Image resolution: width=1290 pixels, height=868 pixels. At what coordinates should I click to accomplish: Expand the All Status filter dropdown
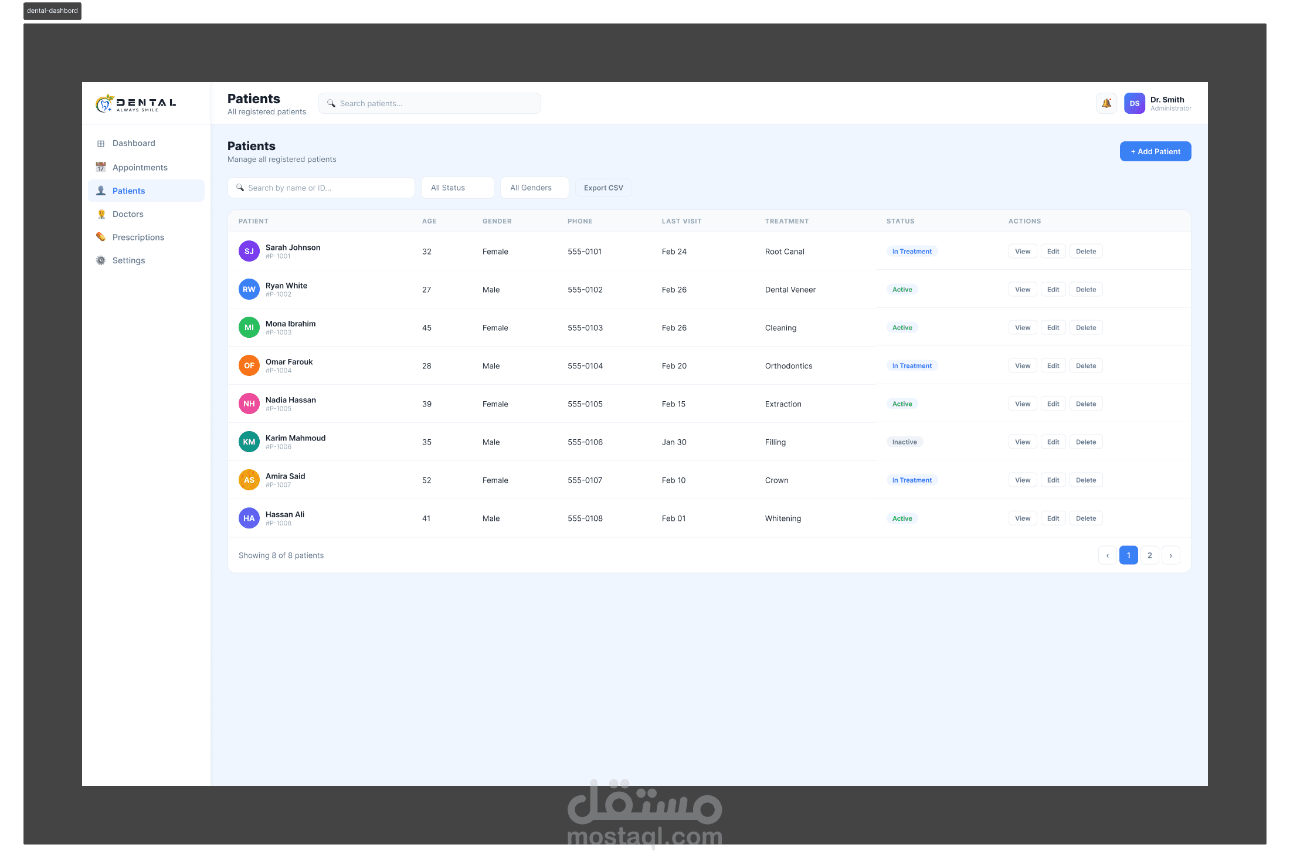click(x=457, y=188)
